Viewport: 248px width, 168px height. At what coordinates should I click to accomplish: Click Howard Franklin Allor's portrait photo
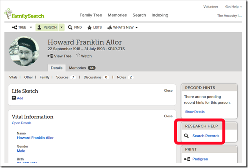[24, 51]
